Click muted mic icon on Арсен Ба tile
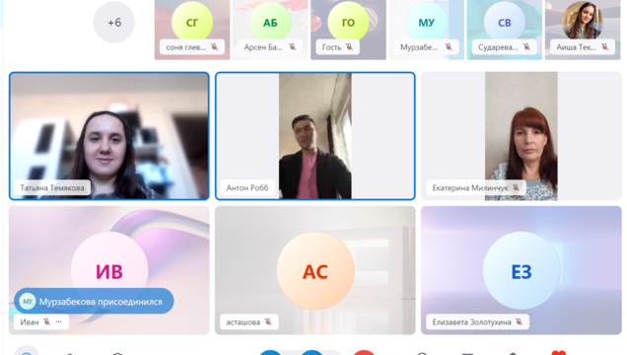This screenshot has width=627, height=355. [293, 47]
